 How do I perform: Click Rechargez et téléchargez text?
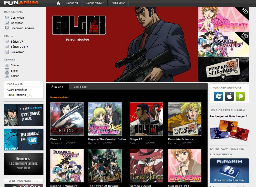pos(228,116)
